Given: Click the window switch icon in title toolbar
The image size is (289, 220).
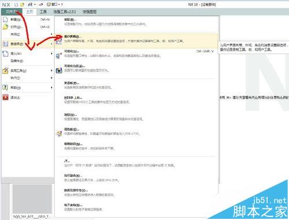Looking at the screenshot, I should click(49, 5).
